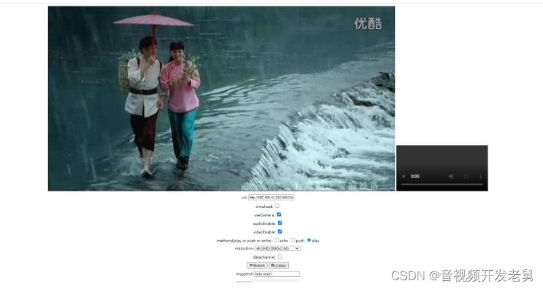The width and height of the screenshot is (543, 289).
Task: Click the 'msgsend:' label text
Action: [244, 274]
